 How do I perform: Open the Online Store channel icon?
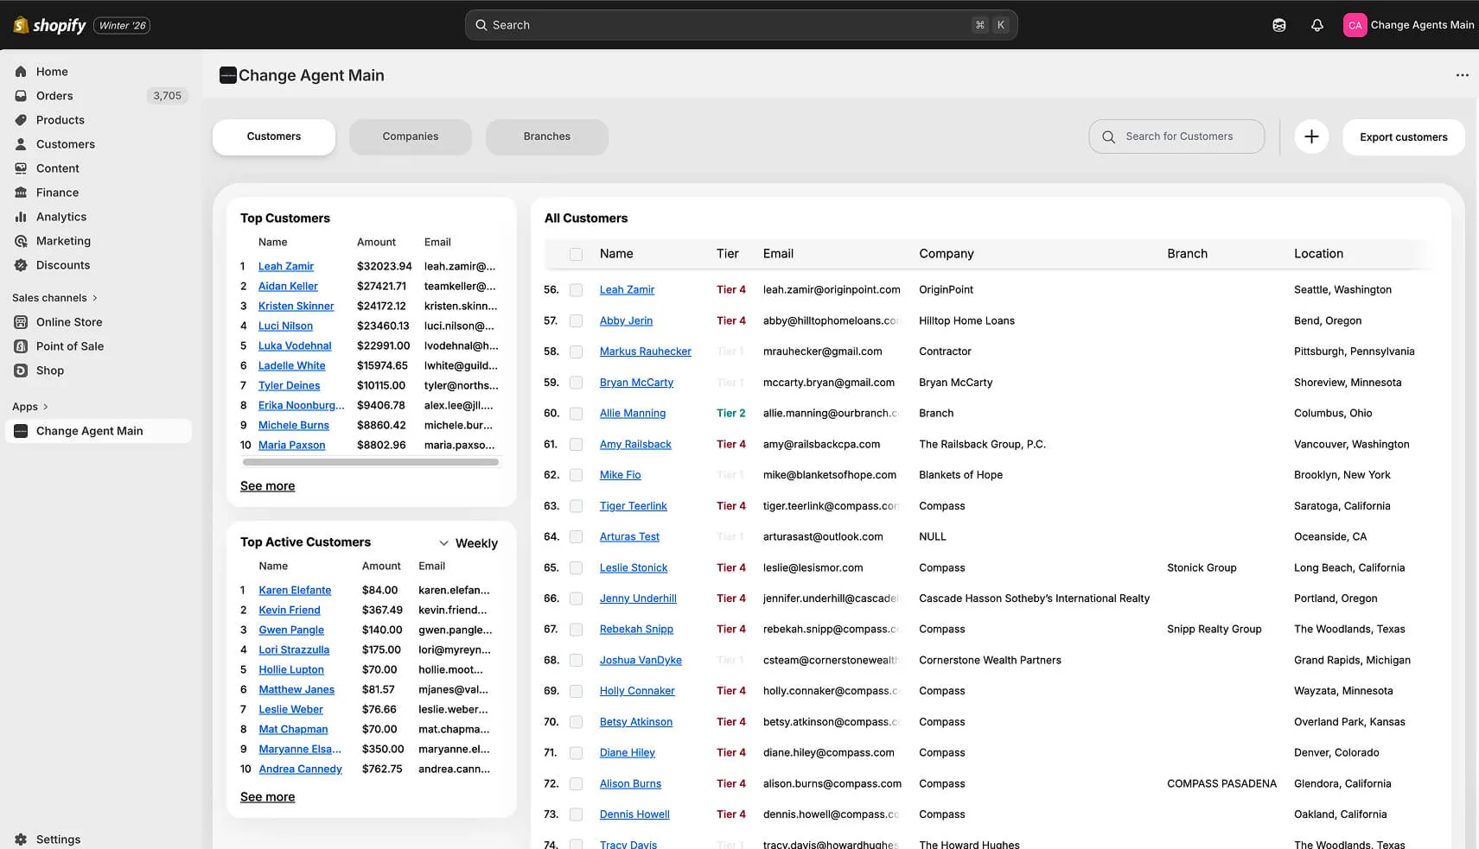tap(21, 322)
